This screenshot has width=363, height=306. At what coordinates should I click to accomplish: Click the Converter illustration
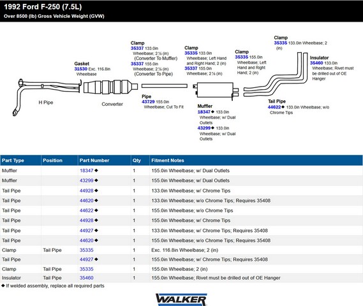click(110, 87)
